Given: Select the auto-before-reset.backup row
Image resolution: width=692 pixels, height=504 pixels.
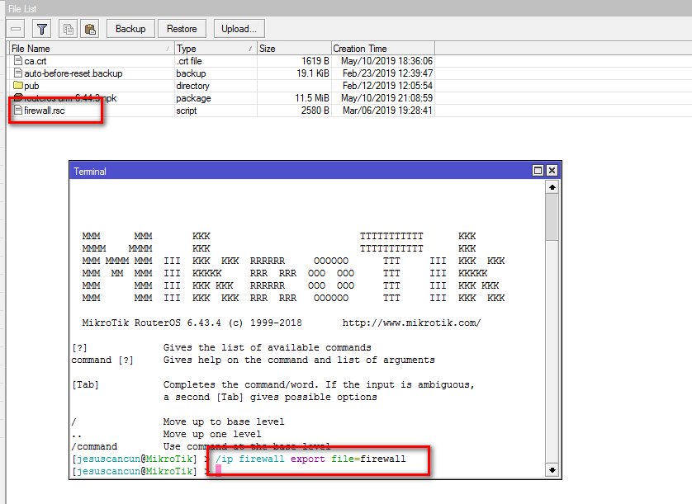Looking at the screenshot, I should click(x=73, y=73).
